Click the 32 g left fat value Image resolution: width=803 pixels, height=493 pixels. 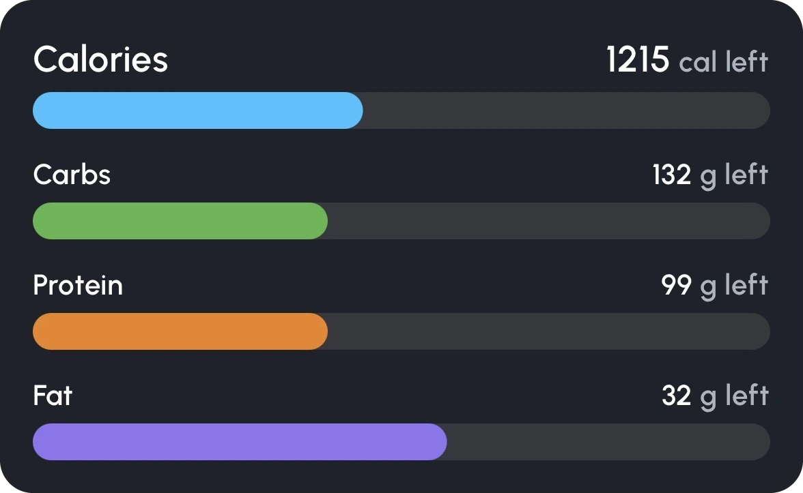(x=715, y=396)
